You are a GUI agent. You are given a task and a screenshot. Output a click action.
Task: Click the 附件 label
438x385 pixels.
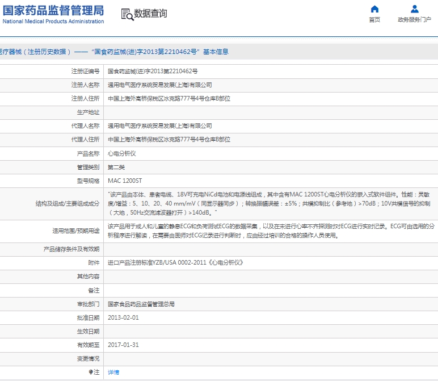pyautogui.click(x=94, y=263)
